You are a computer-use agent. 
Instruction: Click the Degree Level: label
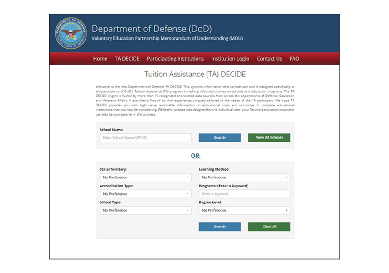click(x=210, y=202)
